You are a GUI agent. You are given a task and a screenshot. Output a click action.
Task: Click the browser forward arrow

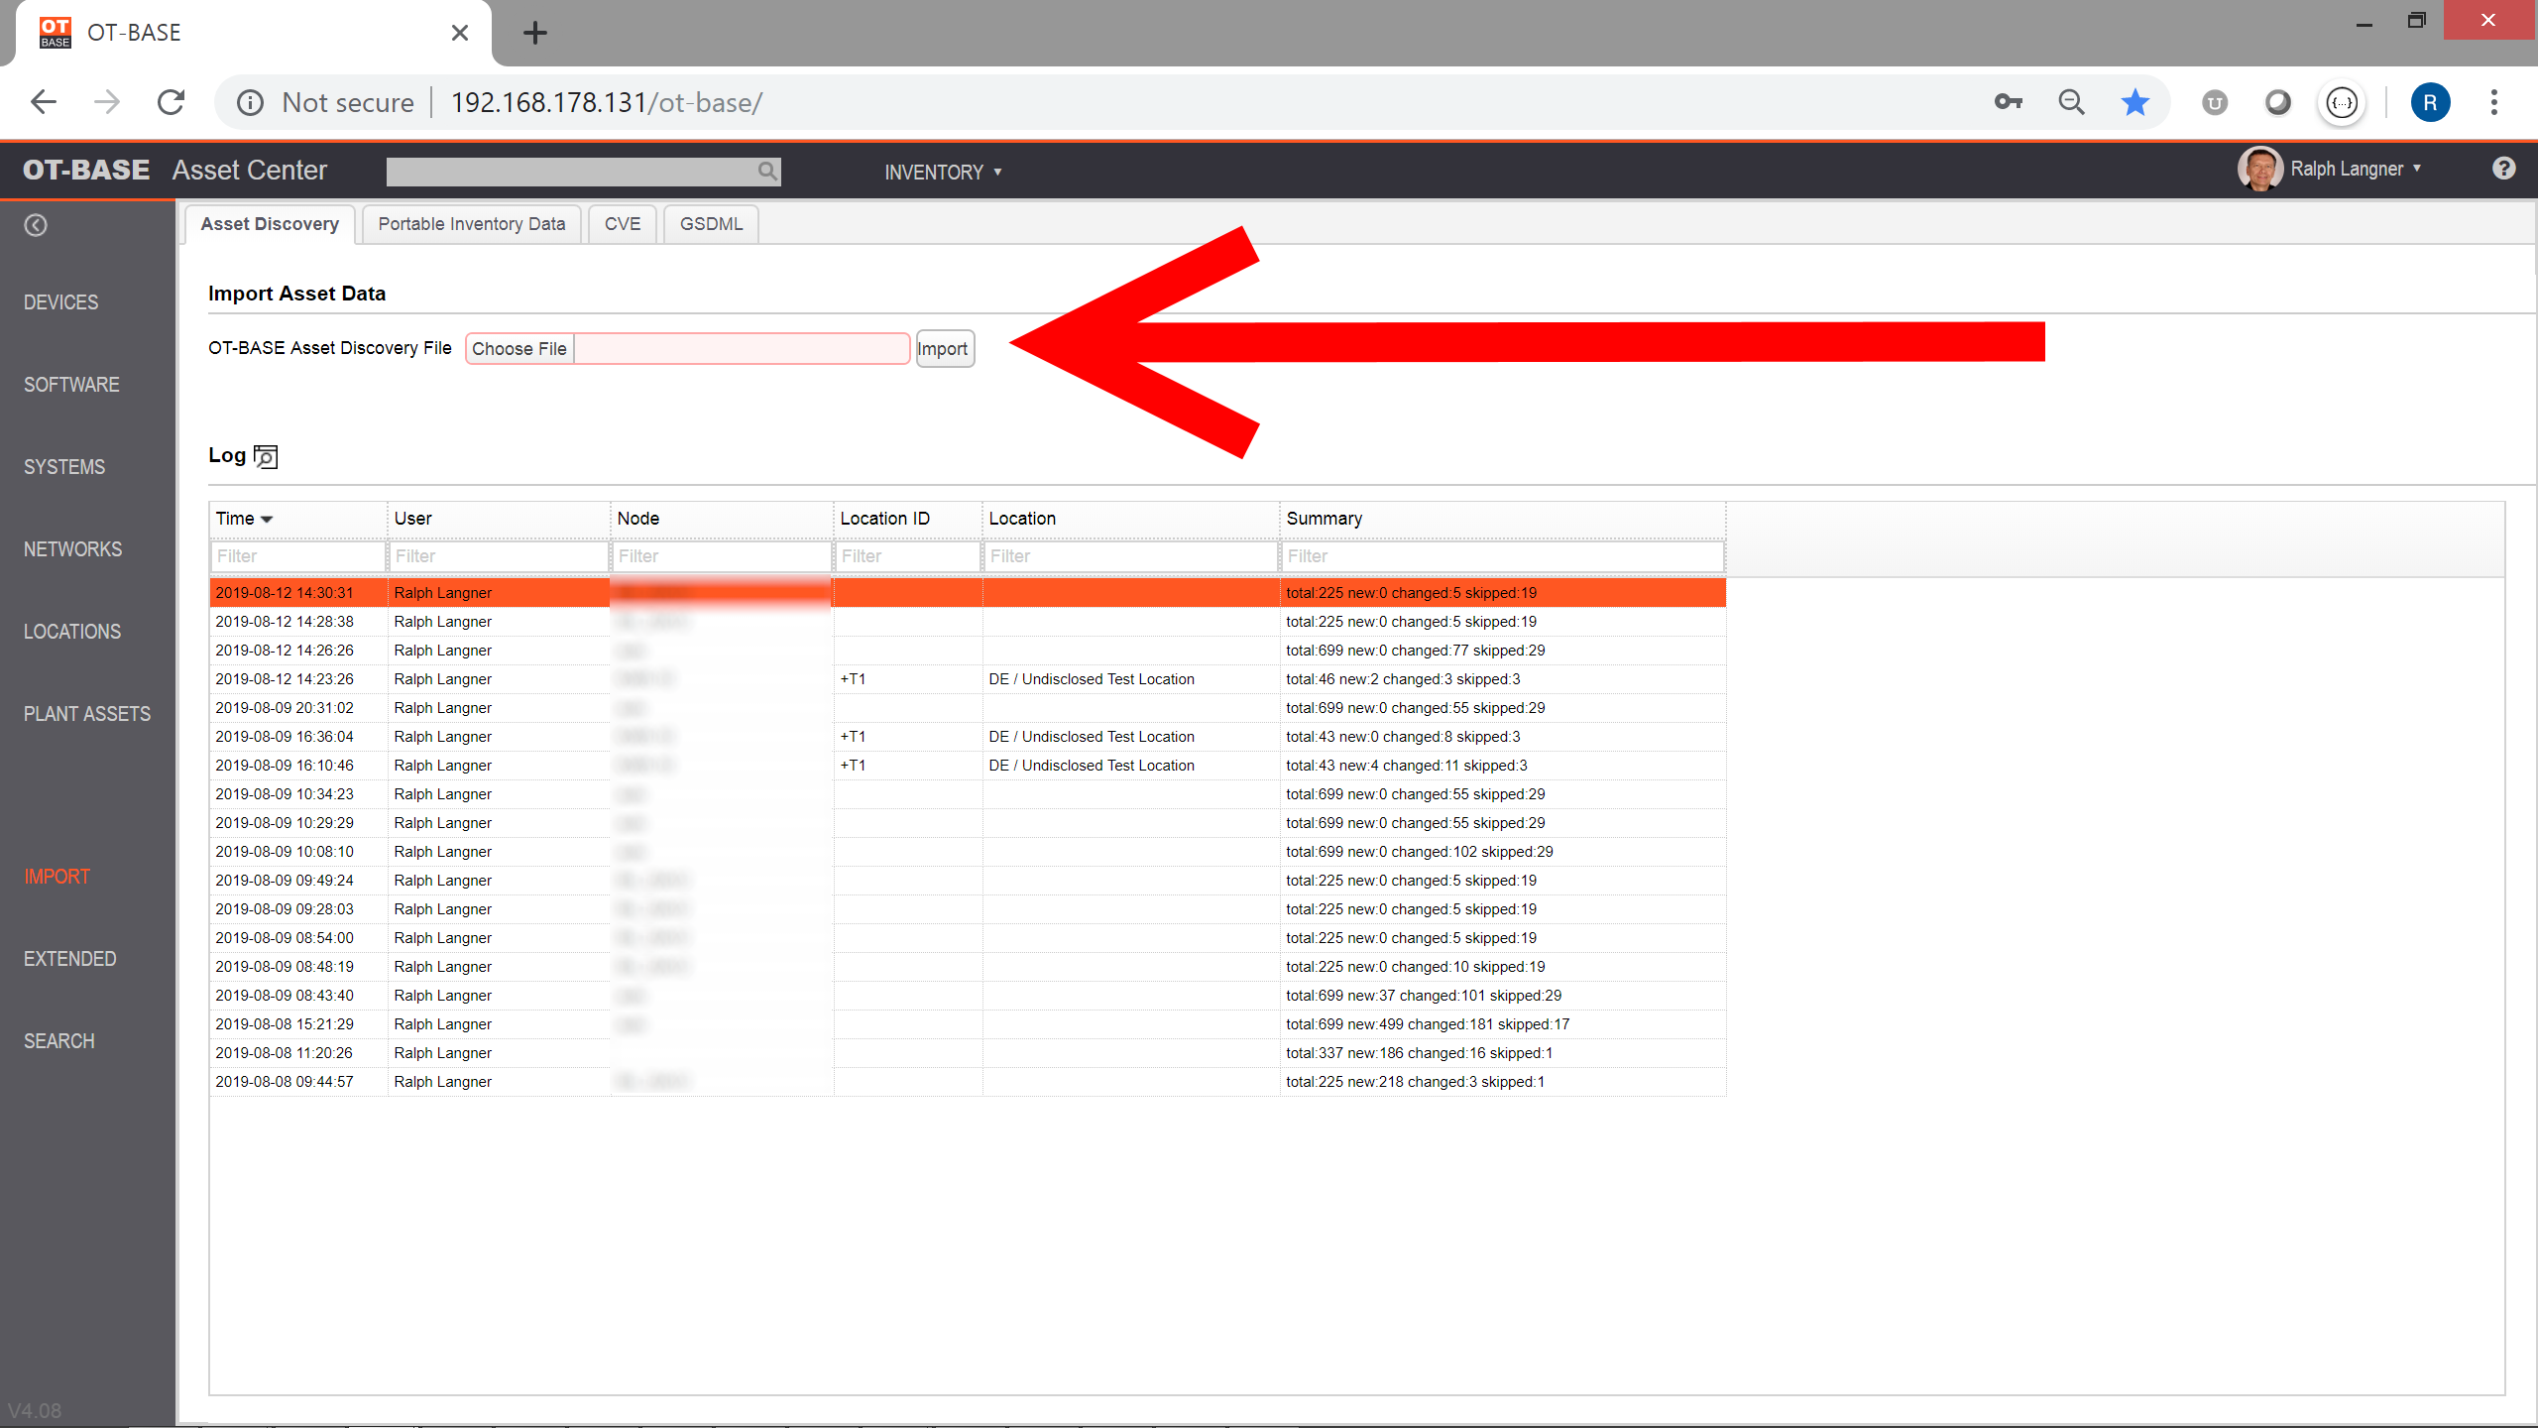[107, 102]
